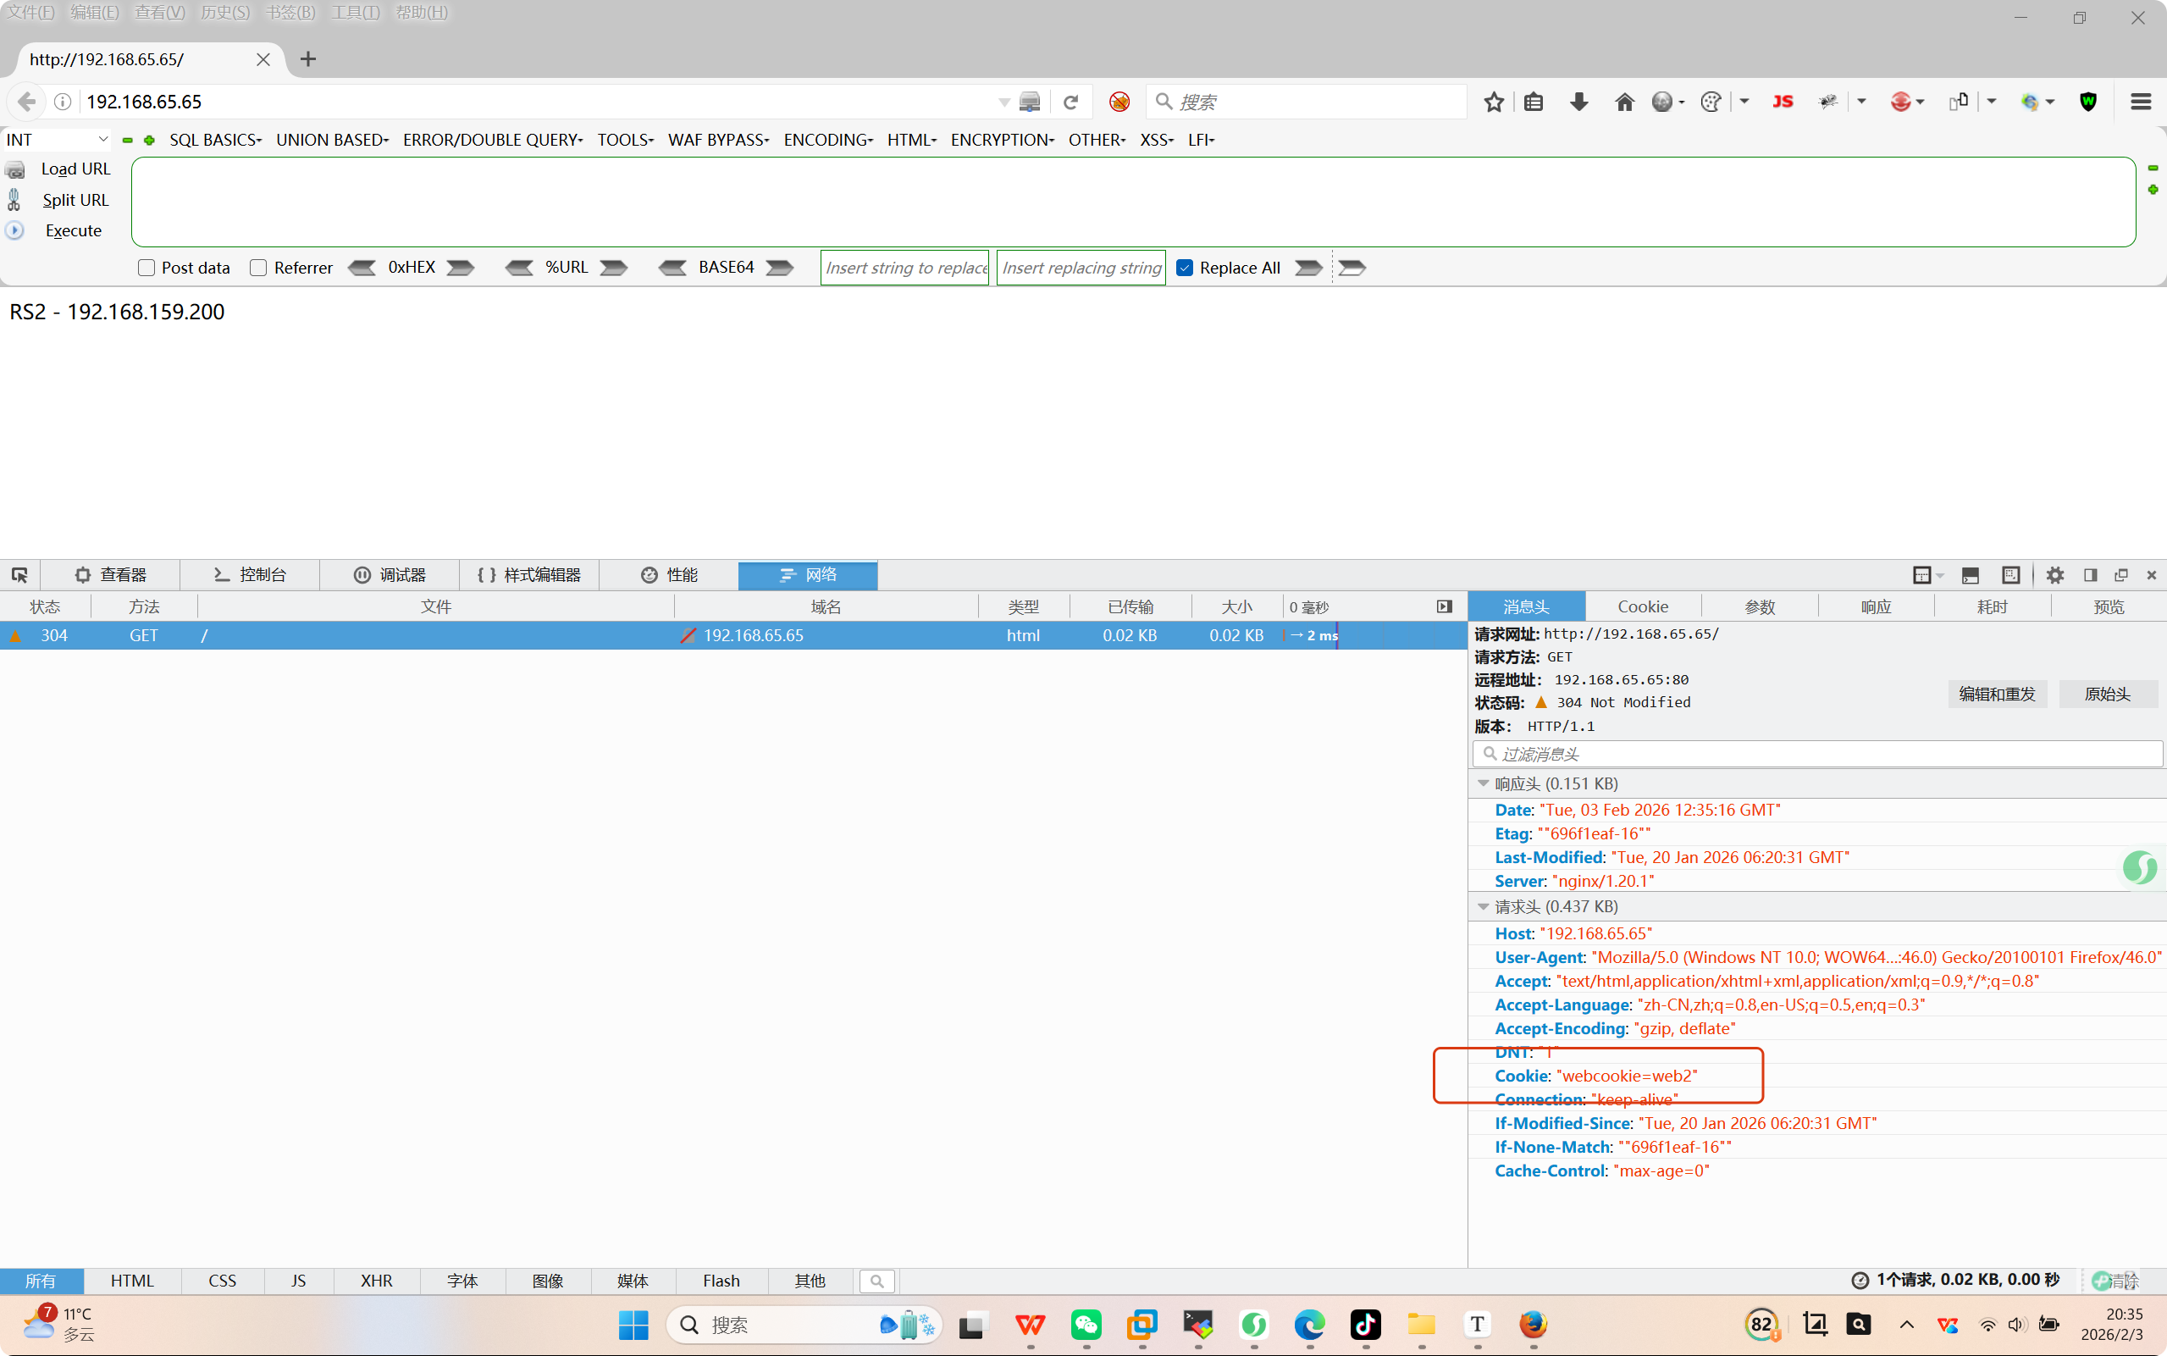Click the home icon in toolbar
Image resolution: width=2167 pixels, height=1356 pixels.
click(1623, 102)
